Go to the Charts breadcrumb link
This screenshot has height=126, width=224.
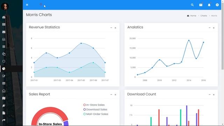[x=204, y=16]
